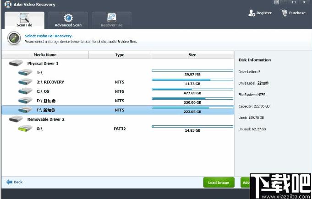The width and height of the screenshot is (312, 199).
Task: Click the Removable Driver 2 disk icon
Action: pyautogui.click(x=16, y=119)
